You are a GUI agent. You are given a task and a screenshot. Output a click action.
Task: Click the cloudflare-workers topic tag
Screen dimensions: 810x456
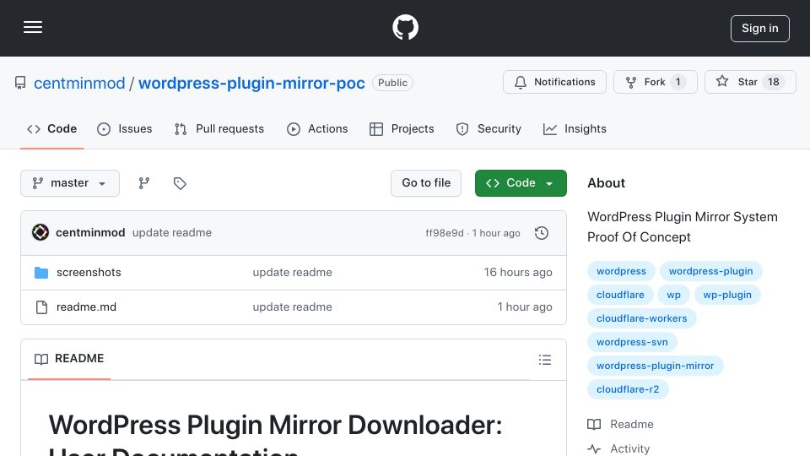[641, 318]
